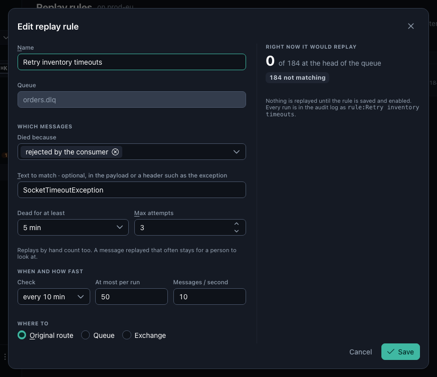Close the Edit replay rule dialog
The width and height of the screenshot is (437, 377).
[x=410, y=26]
